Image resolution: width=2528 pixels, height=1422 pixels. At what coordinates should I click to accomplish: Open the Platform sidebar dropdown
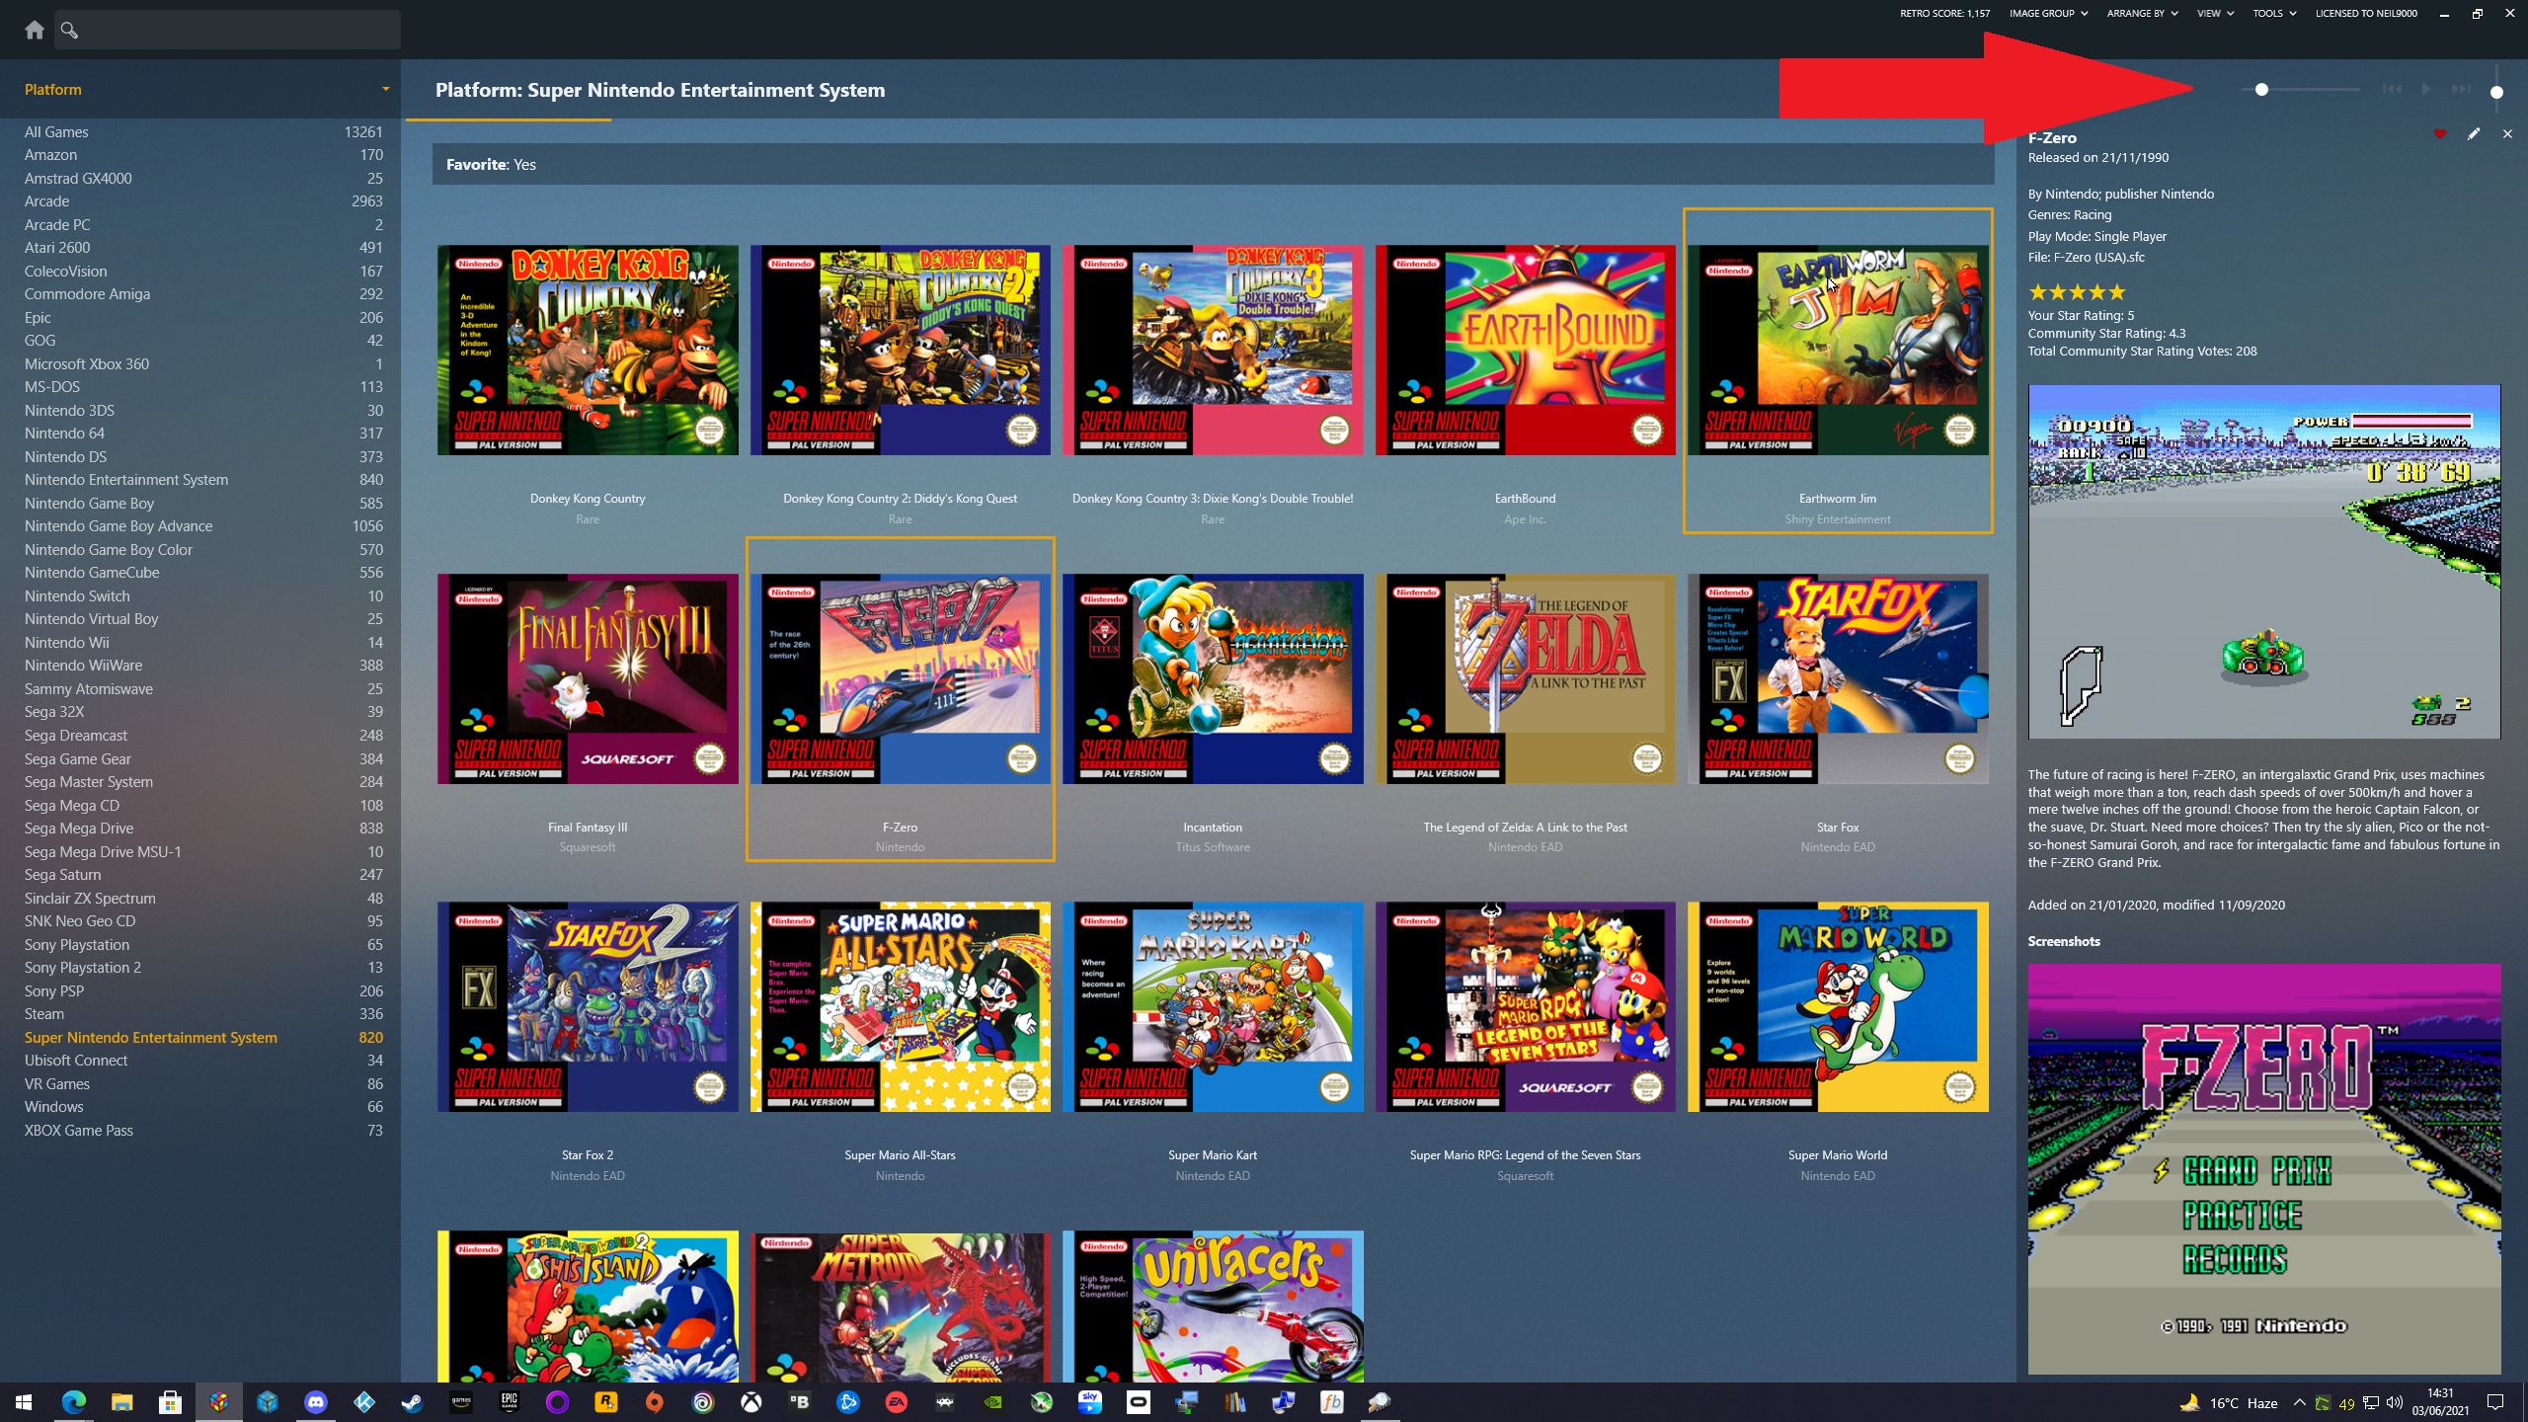tap(386, 90)
